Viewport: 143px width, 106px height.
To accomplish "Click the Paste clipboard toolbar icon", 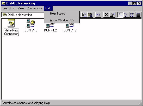I will [x=90, y=15].
